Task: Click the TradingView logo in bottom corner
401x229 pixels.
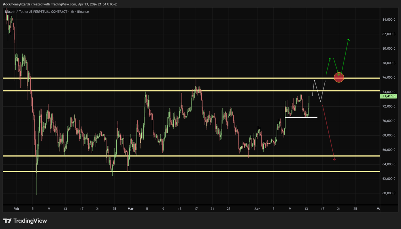Action: pyautogui.click(x=25, y=221)
